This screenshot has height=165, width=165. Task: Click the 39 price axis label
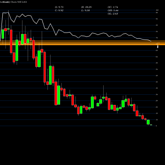click(x=157, y=88)
